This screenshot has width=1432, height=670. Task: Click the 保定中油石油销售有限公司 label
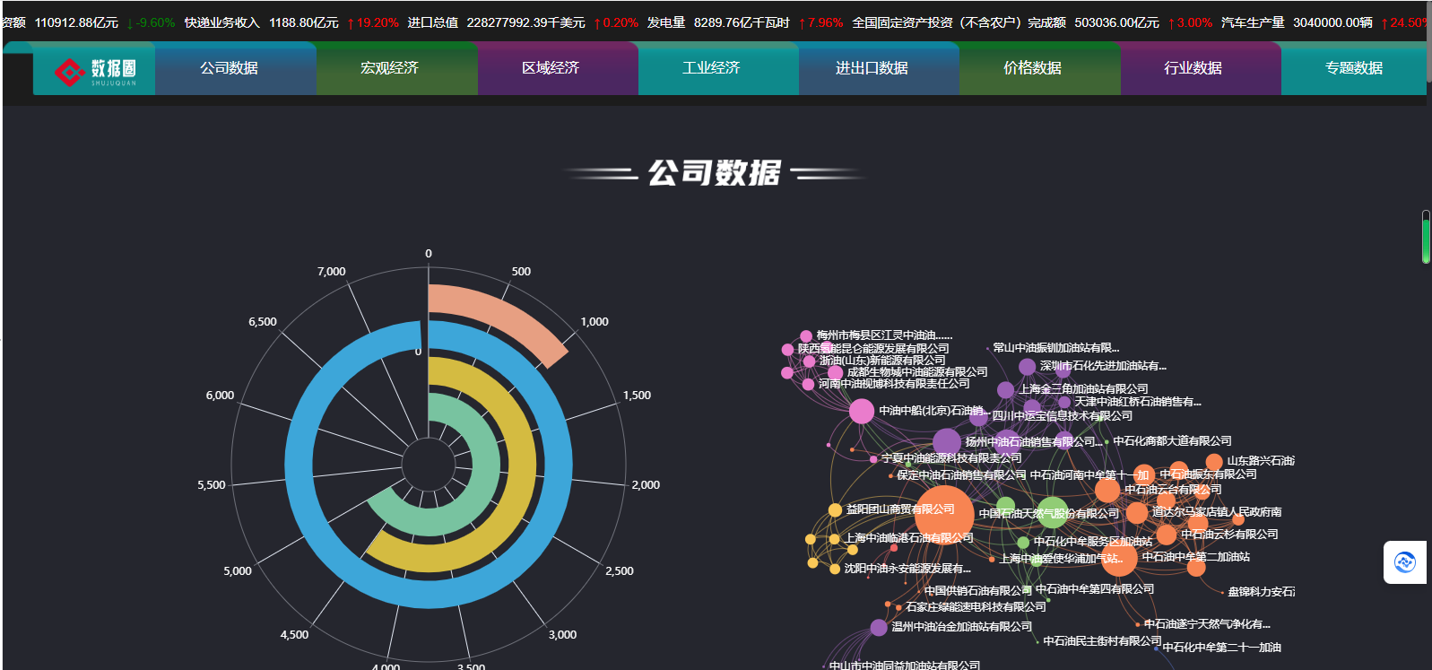961,475
